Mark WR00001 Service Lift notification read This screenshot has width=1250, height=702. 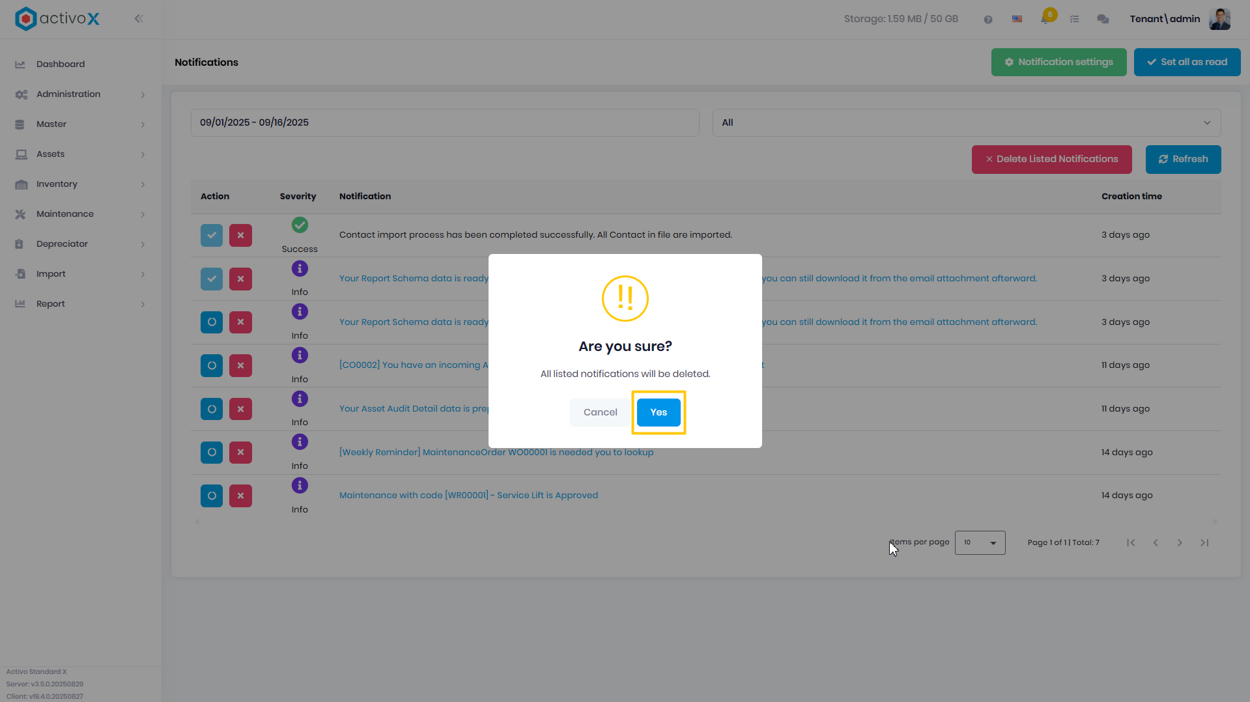[x=211, y=496]
